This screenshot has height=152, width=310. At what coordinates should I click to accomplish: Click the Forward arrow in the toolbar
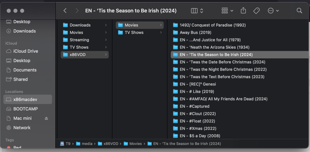click(x=77, y=11)
